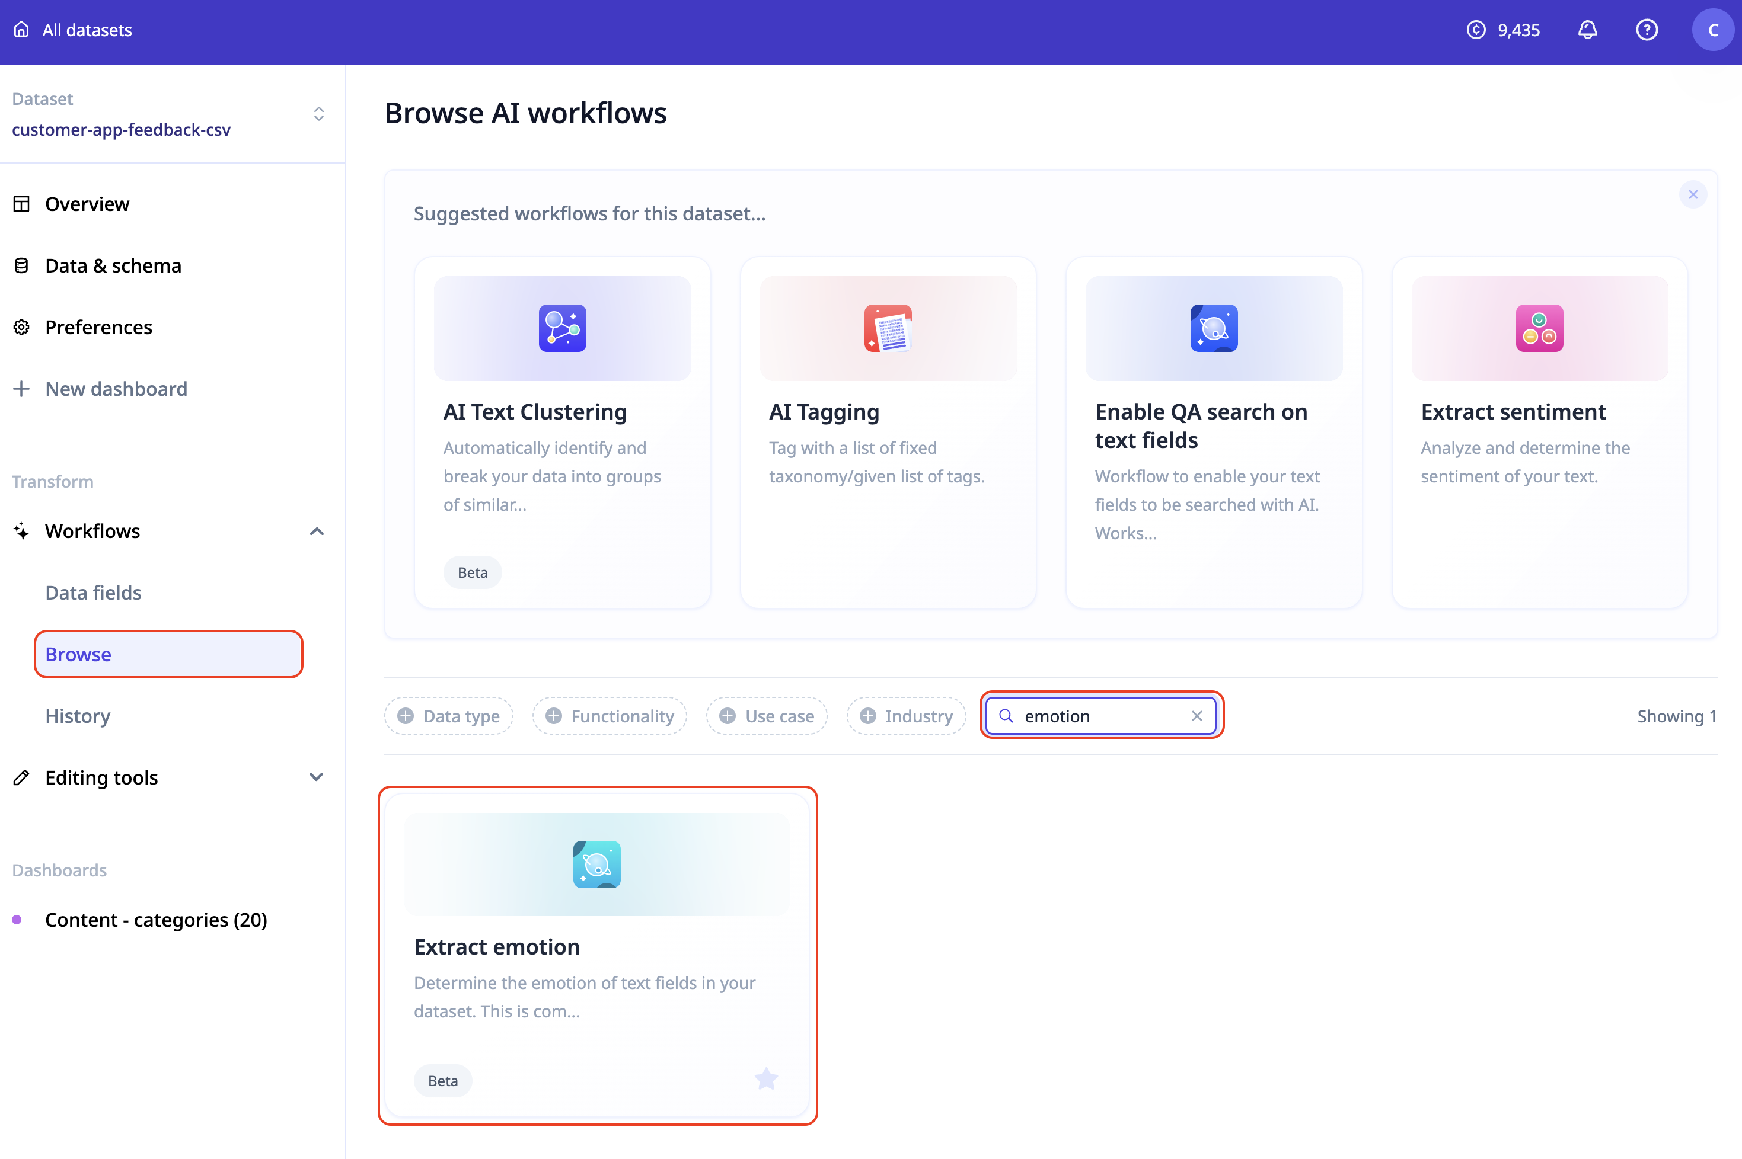
Task: Open user avatar C menu
Action: pyautogui.click(x=1712, y=30)
